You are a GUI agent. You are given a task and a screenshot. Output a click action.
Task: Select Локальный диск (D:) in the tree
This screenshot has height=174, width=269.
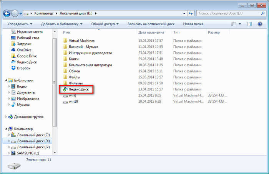tap(27, 141)
